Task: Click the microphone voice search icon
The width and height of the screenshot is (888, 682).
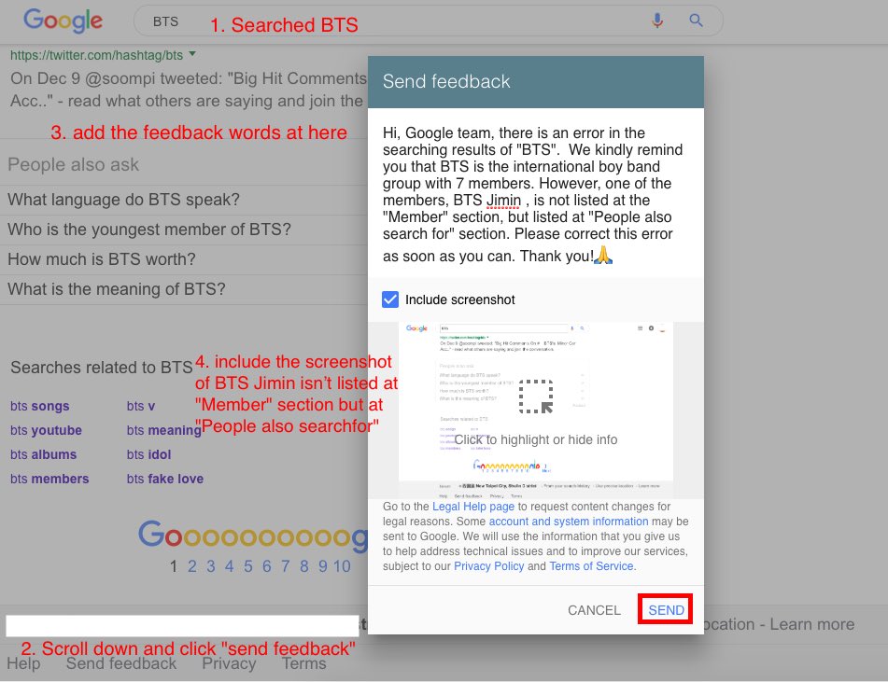Action: tap(657, 21)
